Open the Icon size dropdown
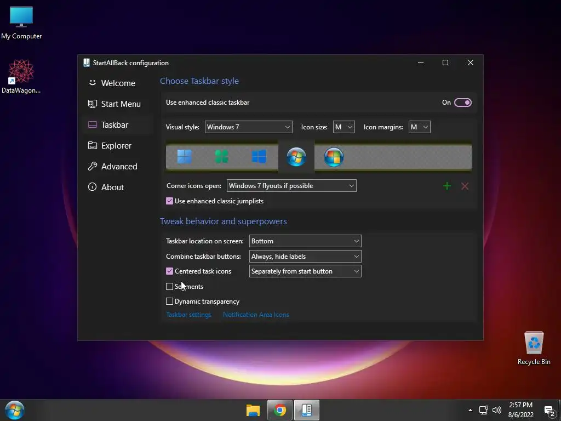The image size is (561, 421). (x=344, y=127)
